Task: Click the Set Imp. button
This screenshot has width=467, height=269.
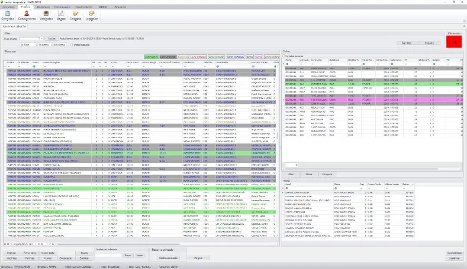Action: [406, 43]
